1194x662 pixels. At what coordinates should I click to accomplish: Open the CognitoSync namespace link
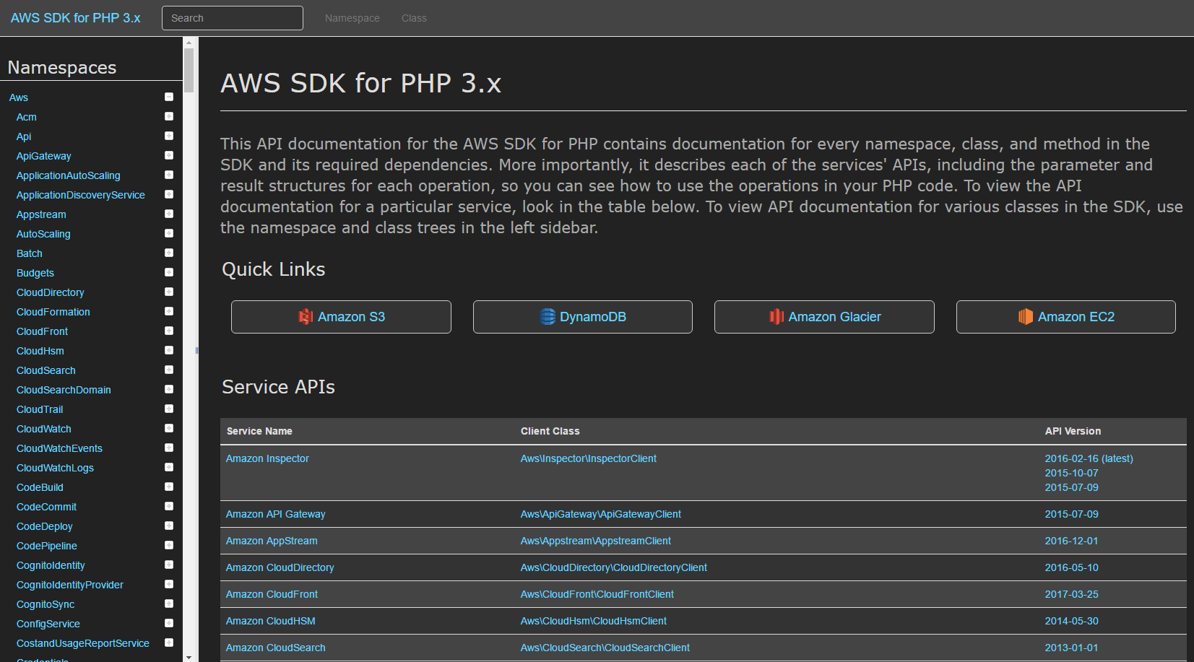click(x=46, y=604)
